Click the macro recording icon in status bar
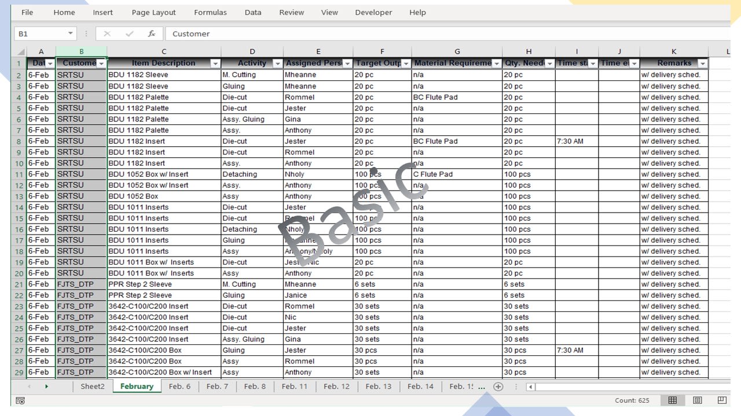Screen dimensions: 741x416 pos(20,400)
